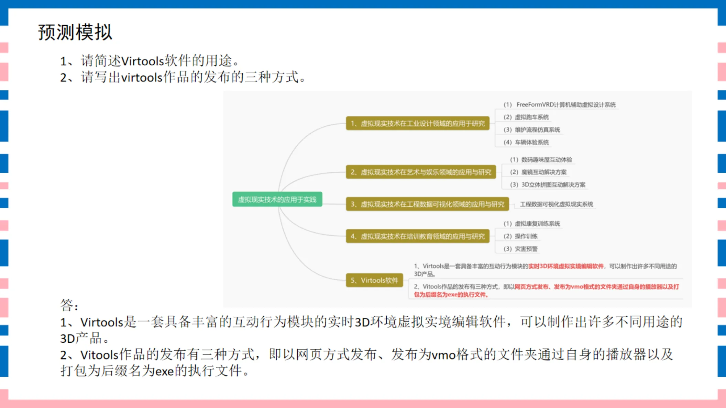This screenshot has height=408, width=726.
Task: Click leaf (4) 车辆体验系统
Action: pyautogui.click(x=526, y=142)
